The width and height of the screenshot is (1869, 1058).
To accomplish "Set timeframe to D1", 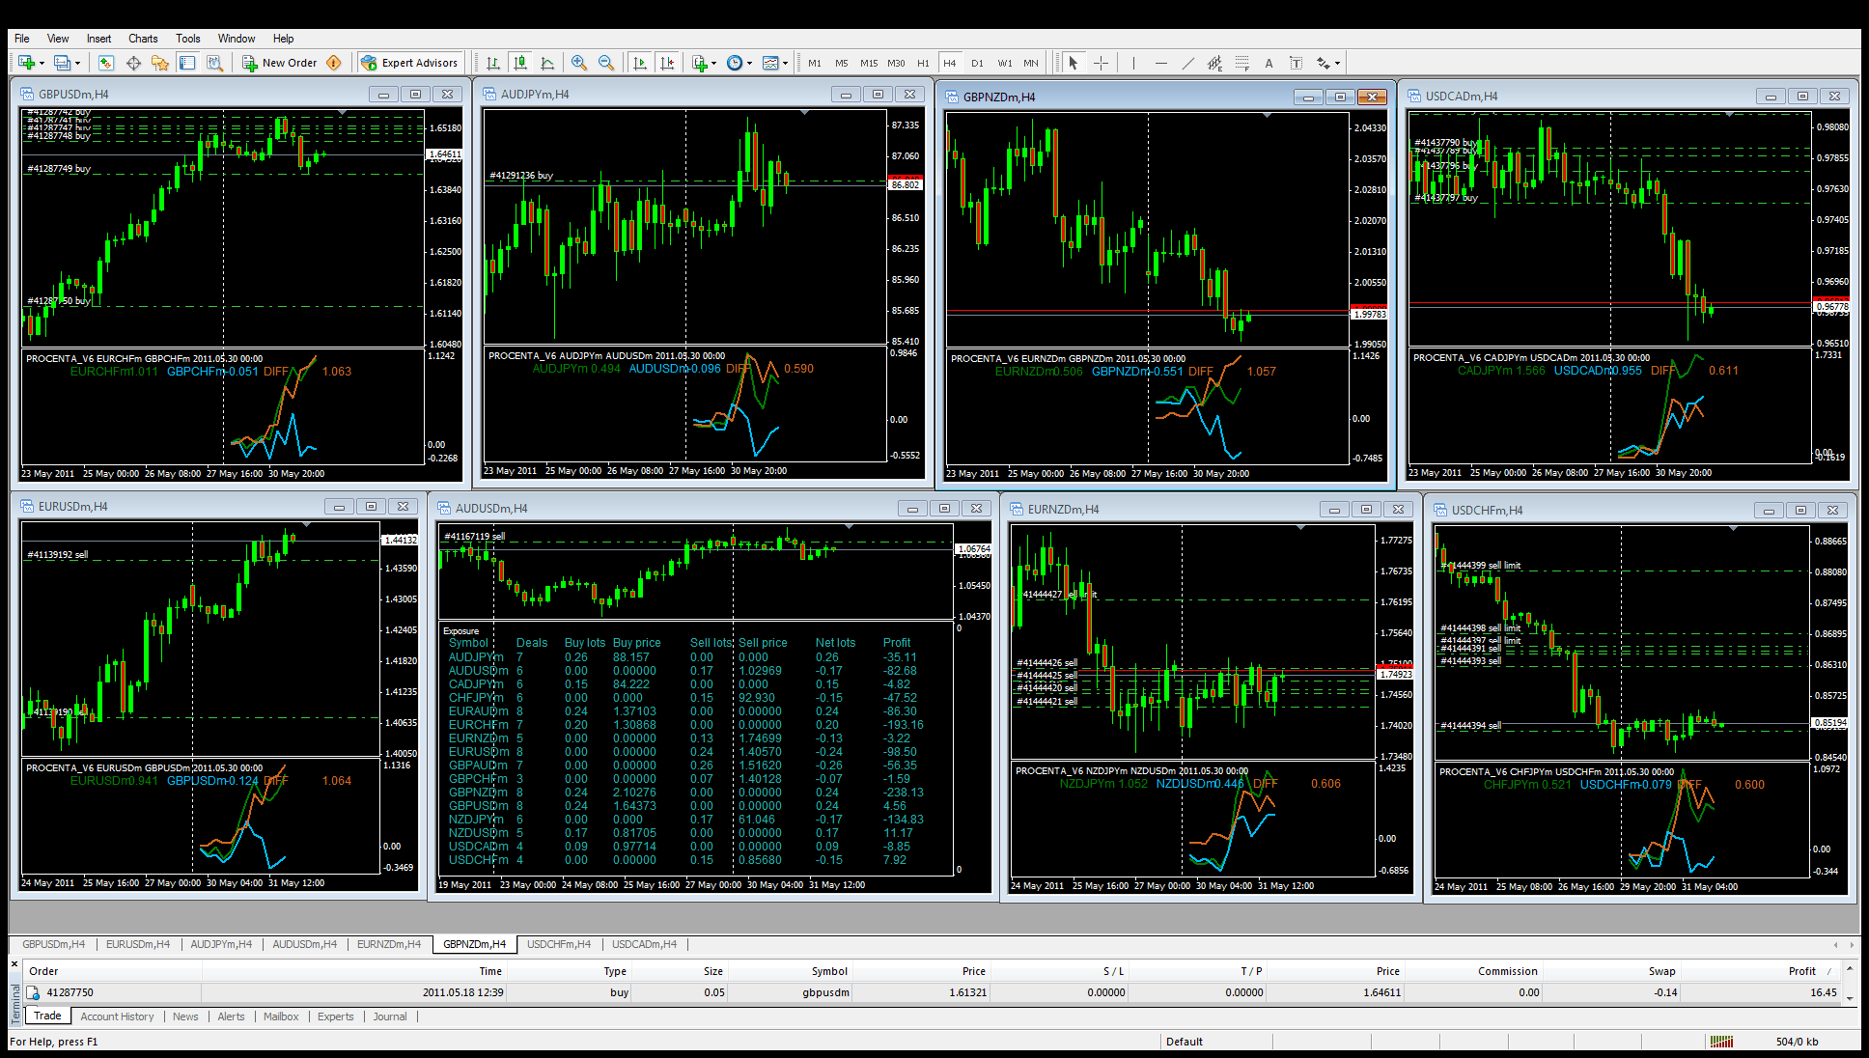I will (x=977, y=63).
